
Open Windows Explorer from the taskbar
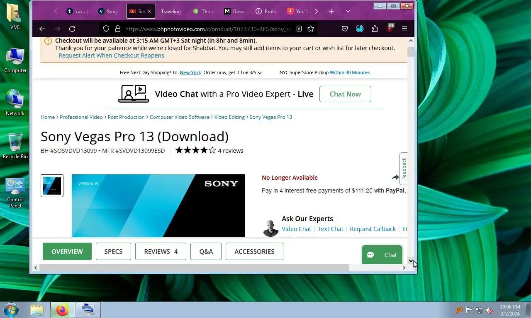[x=37, y=310]
